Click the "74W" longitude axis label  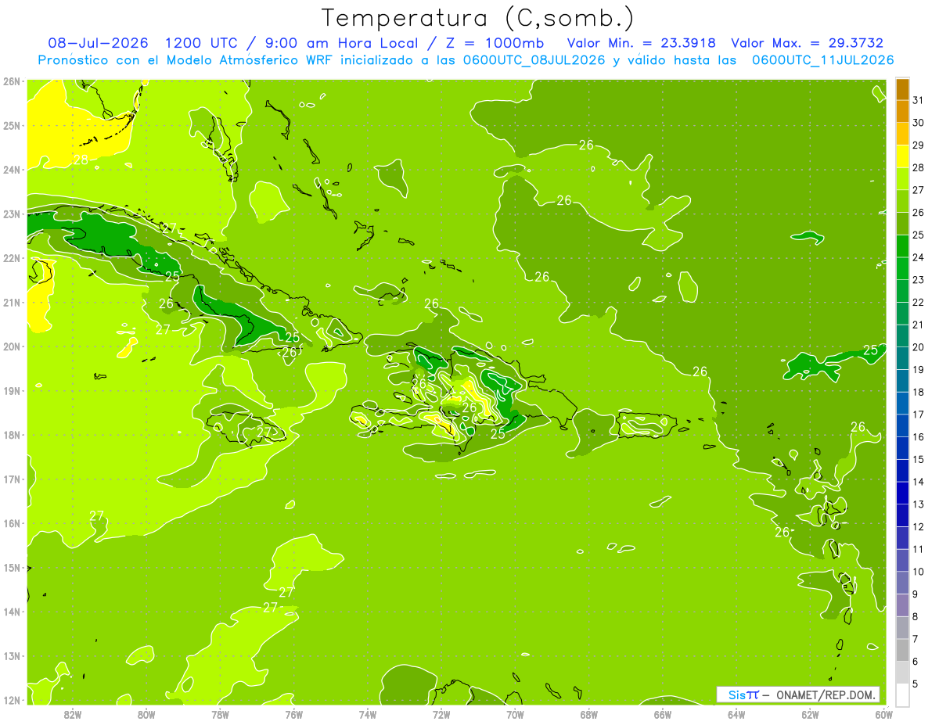pyautogui.click(x=368, y=713)
